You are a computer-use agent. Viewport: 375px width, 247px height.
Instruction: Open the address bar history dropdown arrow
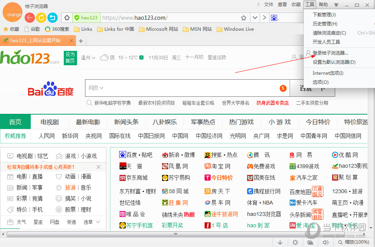[255, 17]
